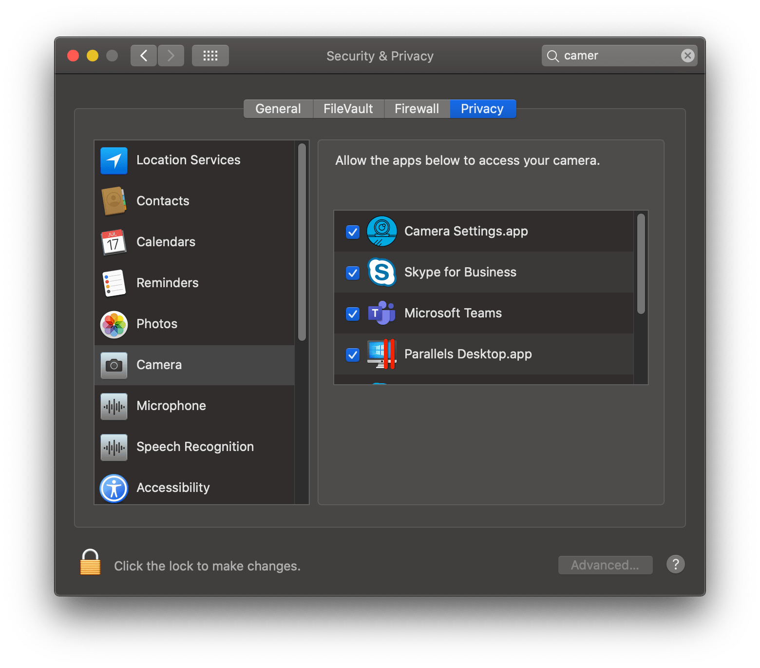This screenshot has height=668, width=760.
Task: Disable camera access for Microsoft Teams
Action: 352,314
